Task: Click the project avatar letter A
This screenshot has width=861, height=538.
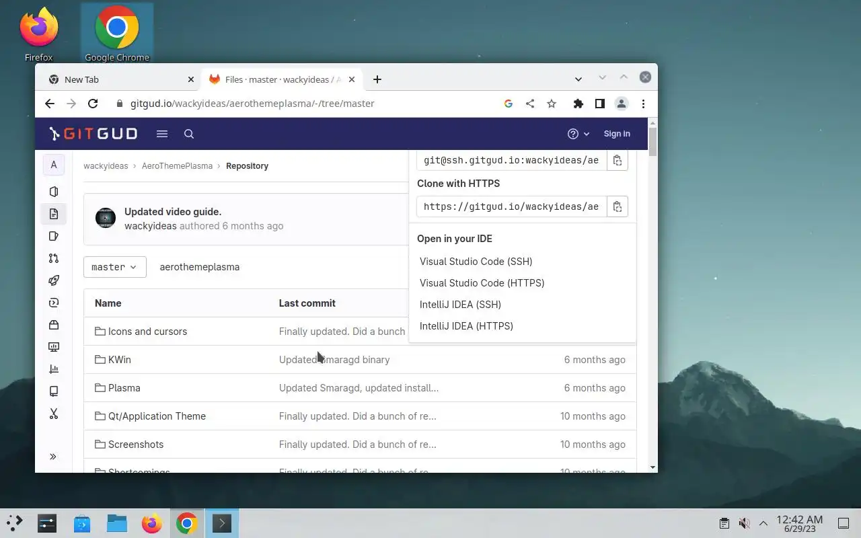Action: pos(54,165)
